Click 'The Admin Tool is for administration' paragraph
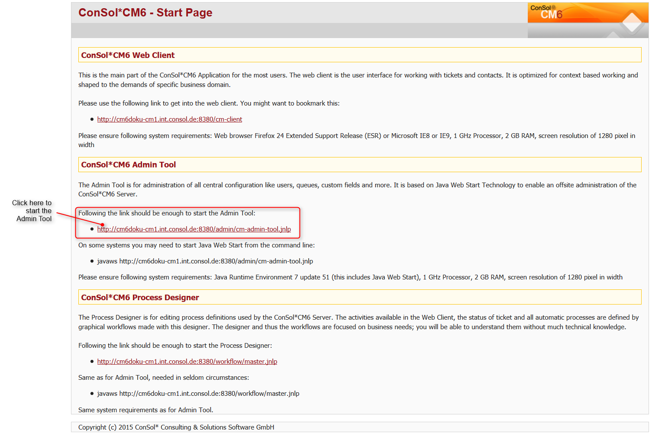The width and height of the screenshot is (652, 433). (x=358, y=189)
